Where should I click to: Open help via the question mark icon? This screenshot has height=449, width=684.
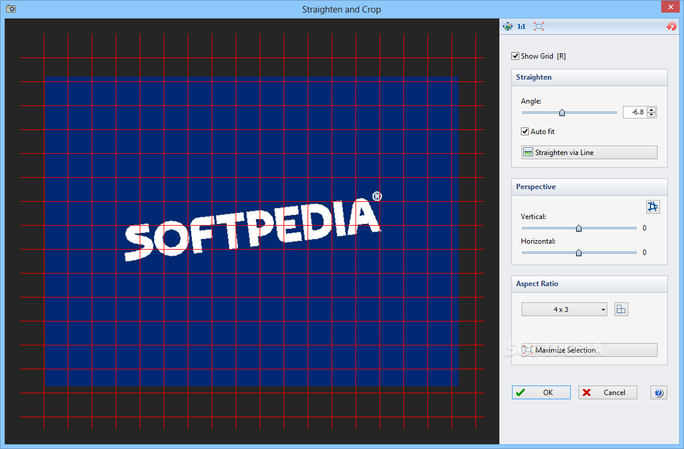click(x=659, y=392)
